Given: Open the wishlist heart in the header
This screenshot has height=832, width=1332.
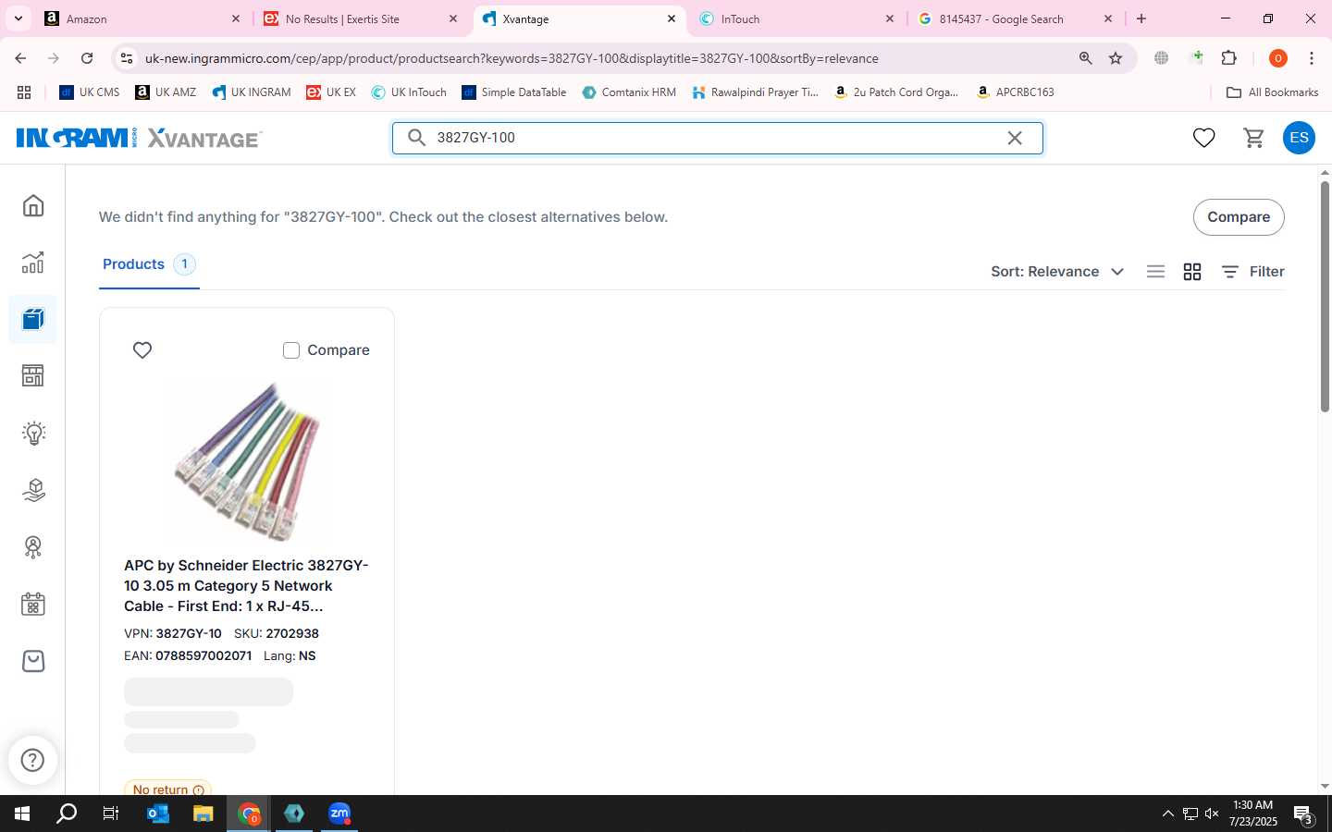Looking at the screenshot, I should pos(1203,138).
